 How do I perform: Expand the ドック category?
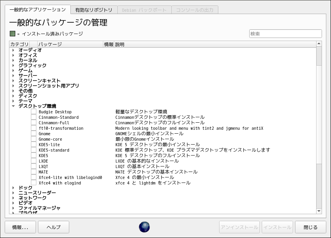coord(13,188)
